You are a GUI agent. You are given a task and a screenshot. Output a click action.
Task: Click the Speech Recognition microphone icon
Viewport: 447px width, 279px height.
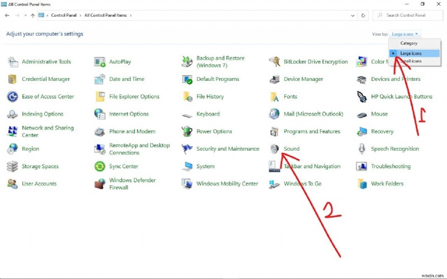[362, 149]
